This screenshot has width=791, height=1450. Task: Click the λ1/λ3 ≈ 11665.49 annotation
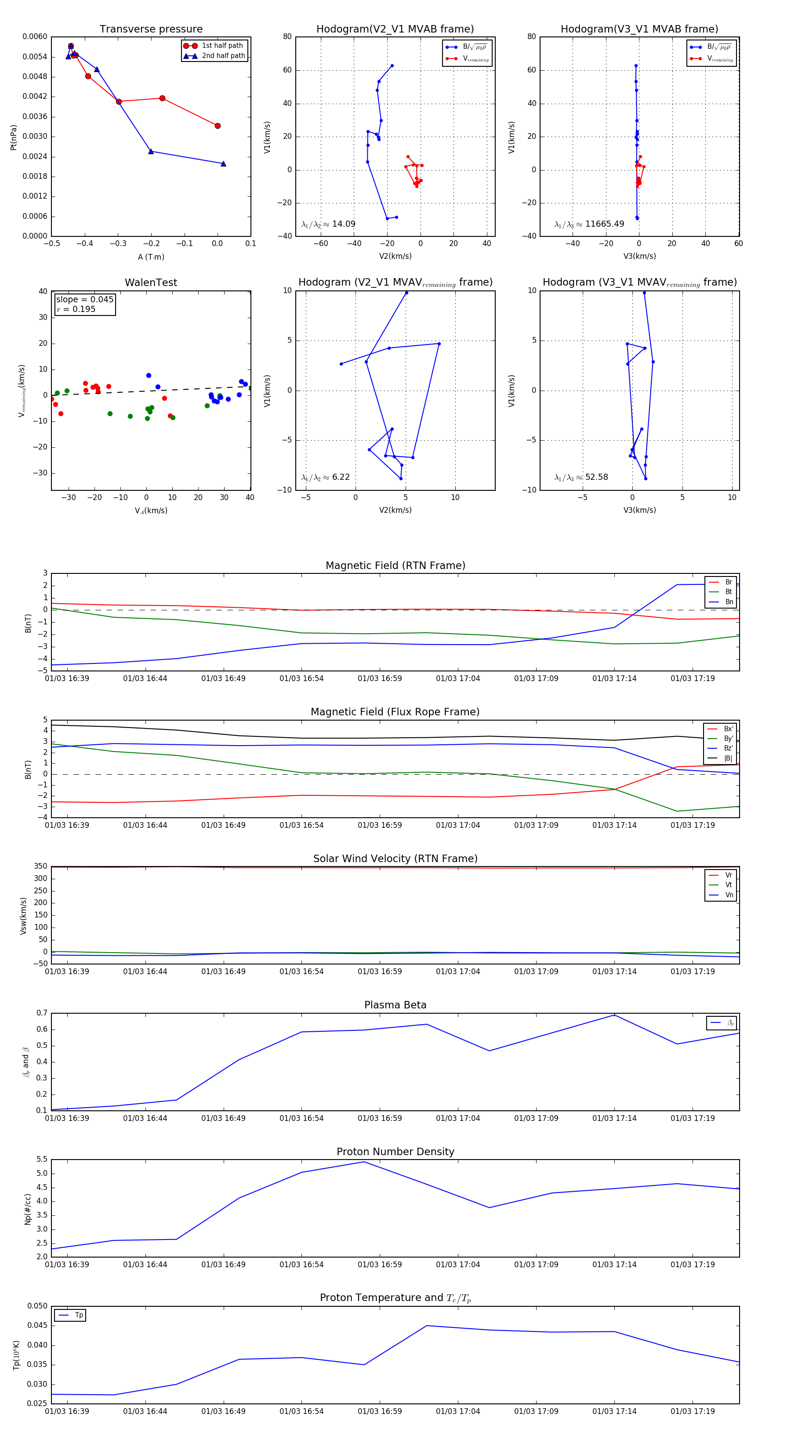[589, 224]
